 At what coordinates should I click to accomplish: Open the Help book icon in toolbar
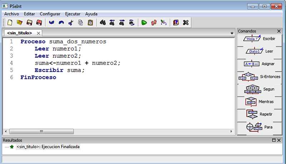(x=176, y=23)
